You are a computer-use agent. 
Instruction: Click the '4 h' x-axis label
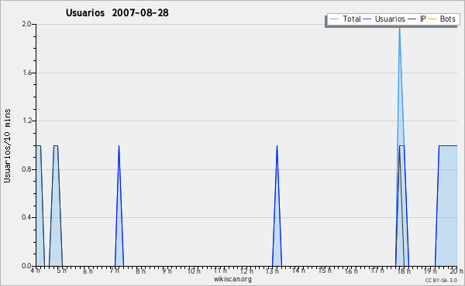coord(36,271)
